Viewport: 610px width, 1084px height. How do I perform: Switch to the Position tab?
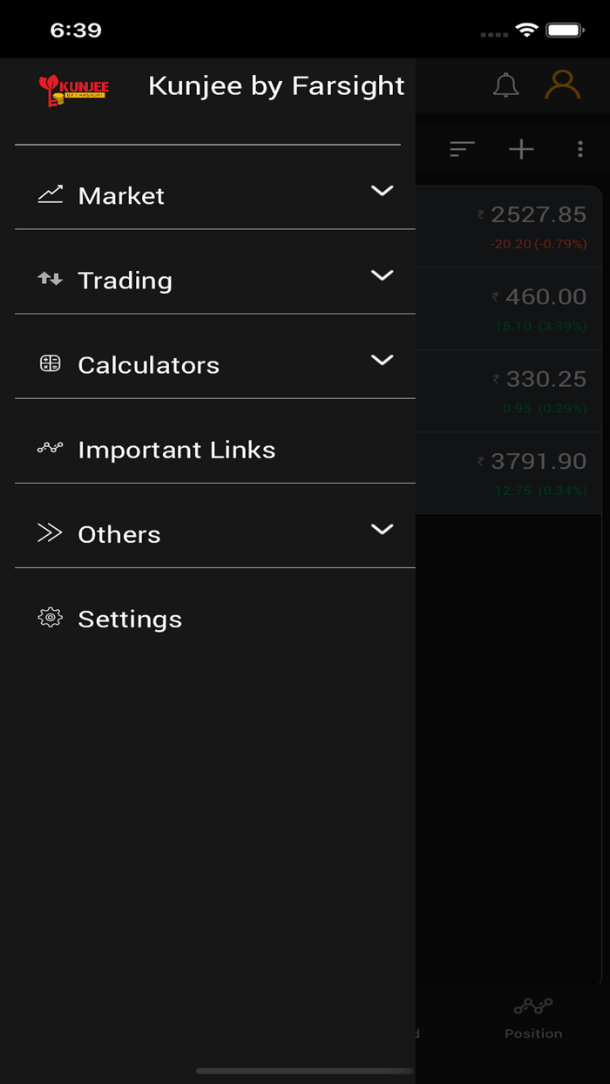(533, 1018)
